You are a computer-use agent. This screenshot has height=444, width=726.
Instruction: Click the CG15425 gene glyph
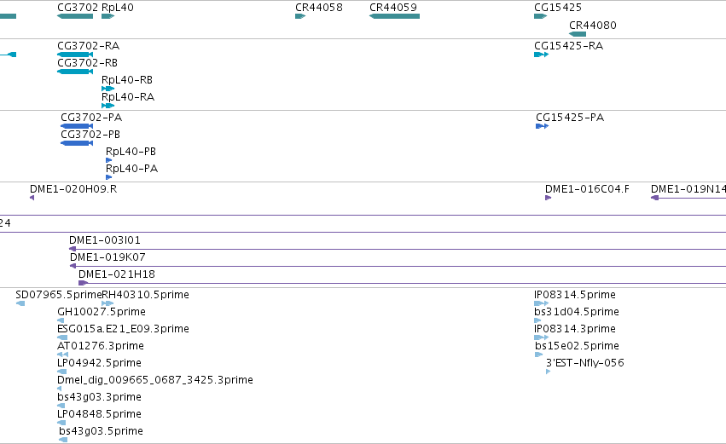(540, 16)
